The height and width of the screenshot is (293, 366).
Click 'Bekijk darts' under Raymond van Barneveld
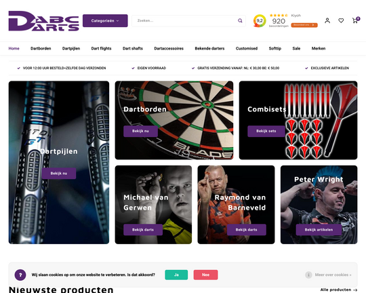coord(246,230)
